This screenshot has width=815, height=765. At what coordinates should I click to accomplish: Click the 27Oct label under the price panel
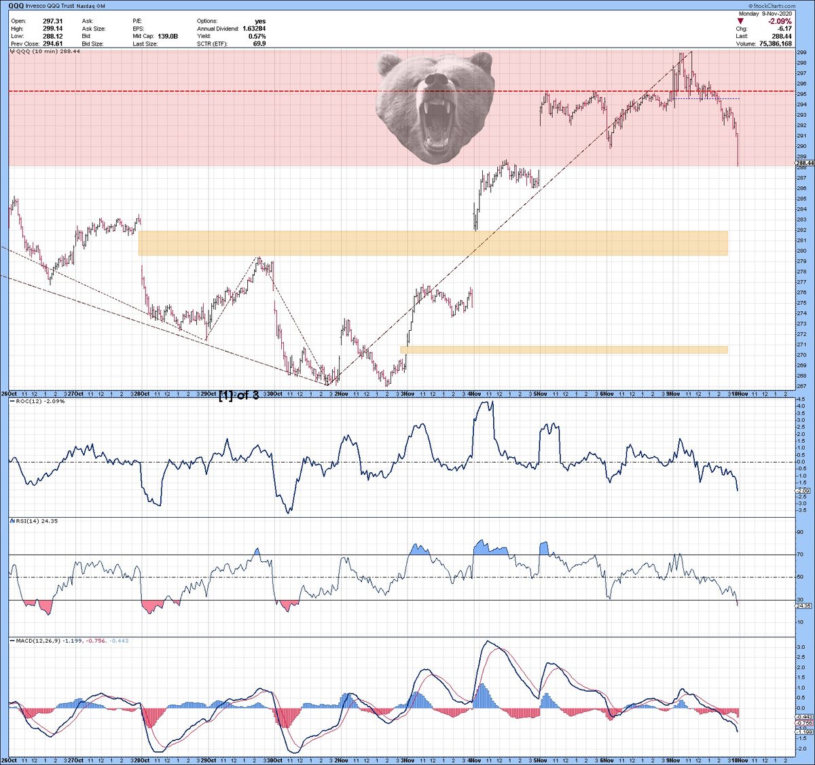coord(75,393)
